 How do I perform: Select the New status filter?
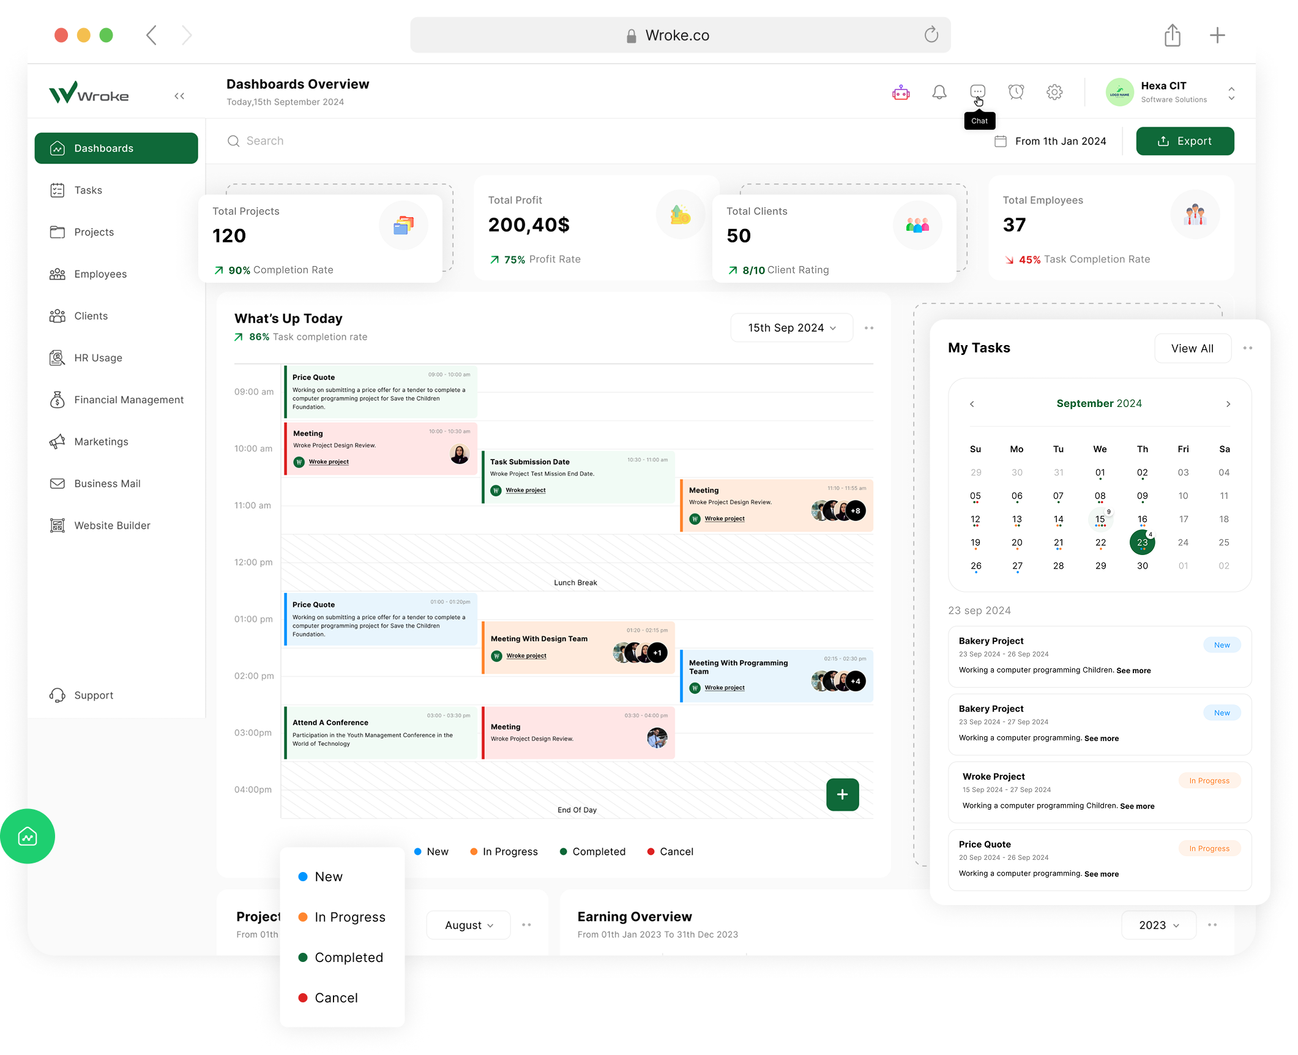(328, 876)
